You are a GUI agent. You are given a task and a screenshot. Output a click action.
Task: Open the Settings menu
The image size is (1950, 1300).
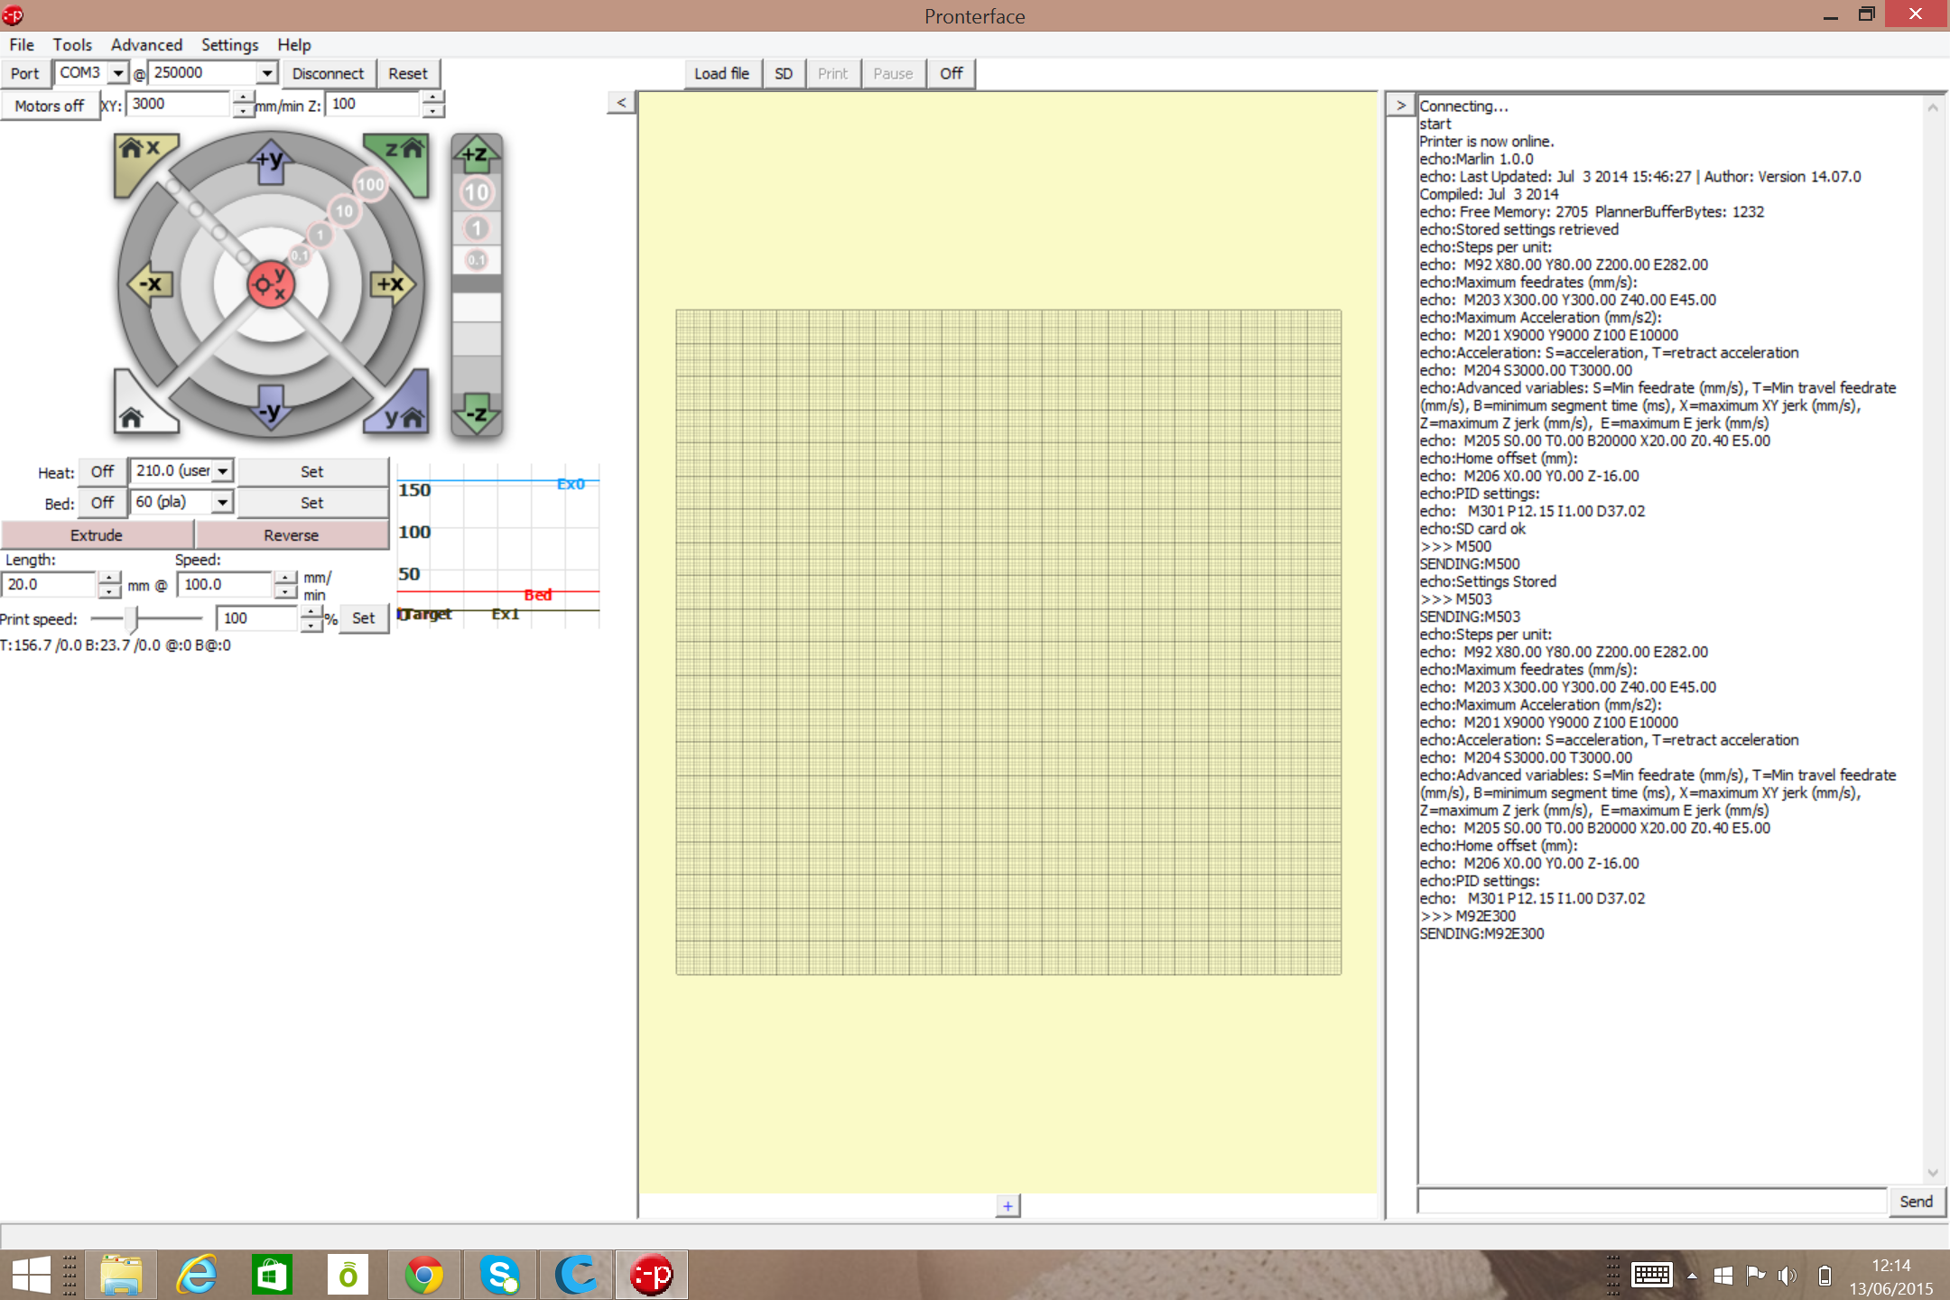[229, 44]
